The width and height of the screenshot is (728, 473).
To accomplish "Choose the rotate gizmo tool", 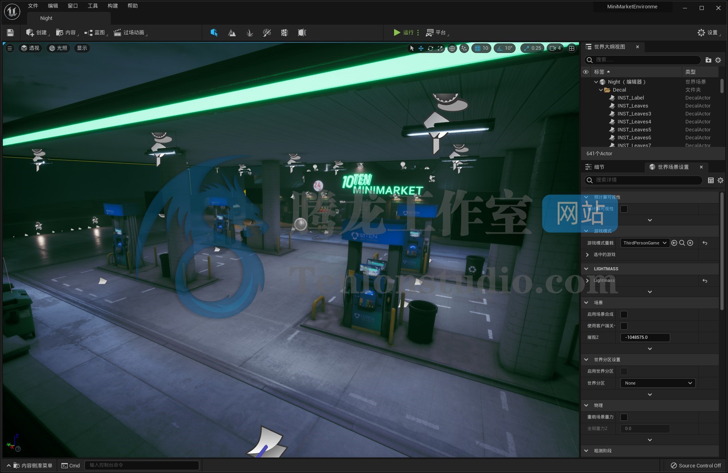I will click(430, 48).
